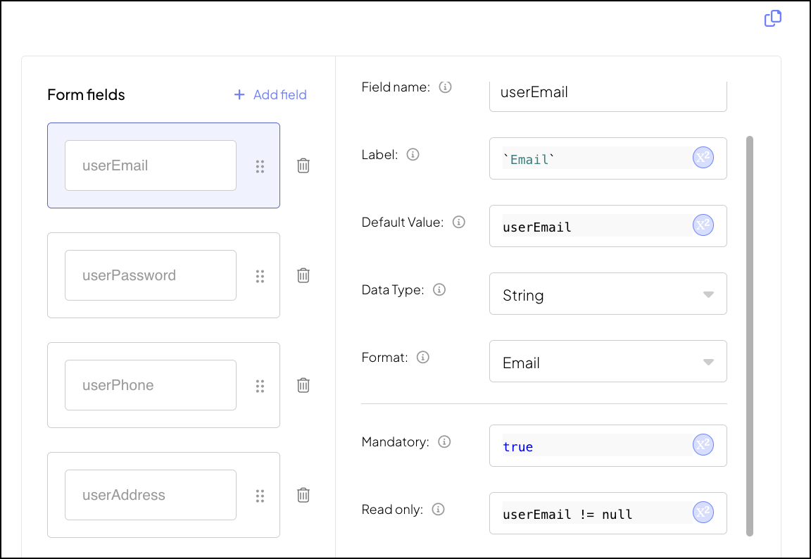Click drag handle of userEmail field
The image size is (811, 559).
[x=260, y=166]
